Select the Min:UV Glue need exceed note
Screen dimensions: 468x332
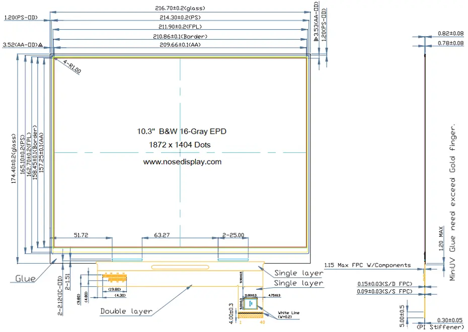[452, 202]
